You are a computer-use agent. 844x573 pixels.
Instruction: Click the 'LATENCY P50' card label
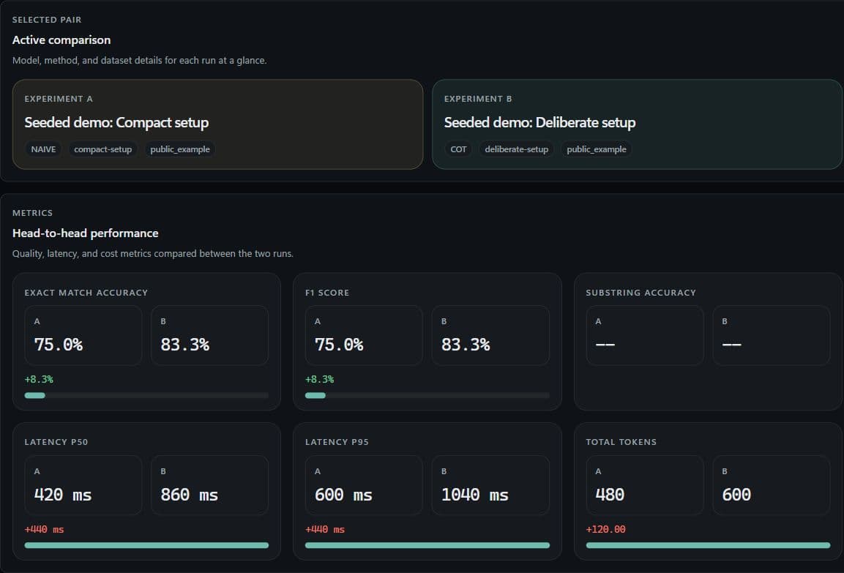coord(56,442)
